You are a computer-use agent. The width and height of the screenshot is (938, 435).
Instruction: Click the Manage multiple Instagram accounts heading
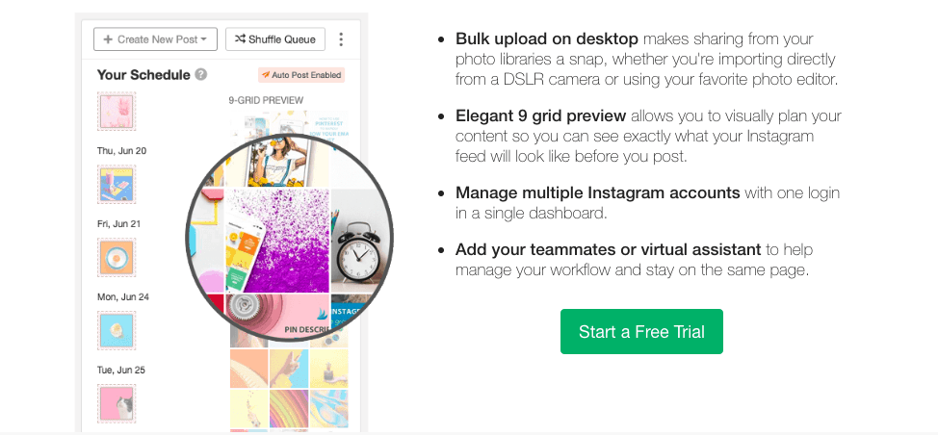[598, 193]
